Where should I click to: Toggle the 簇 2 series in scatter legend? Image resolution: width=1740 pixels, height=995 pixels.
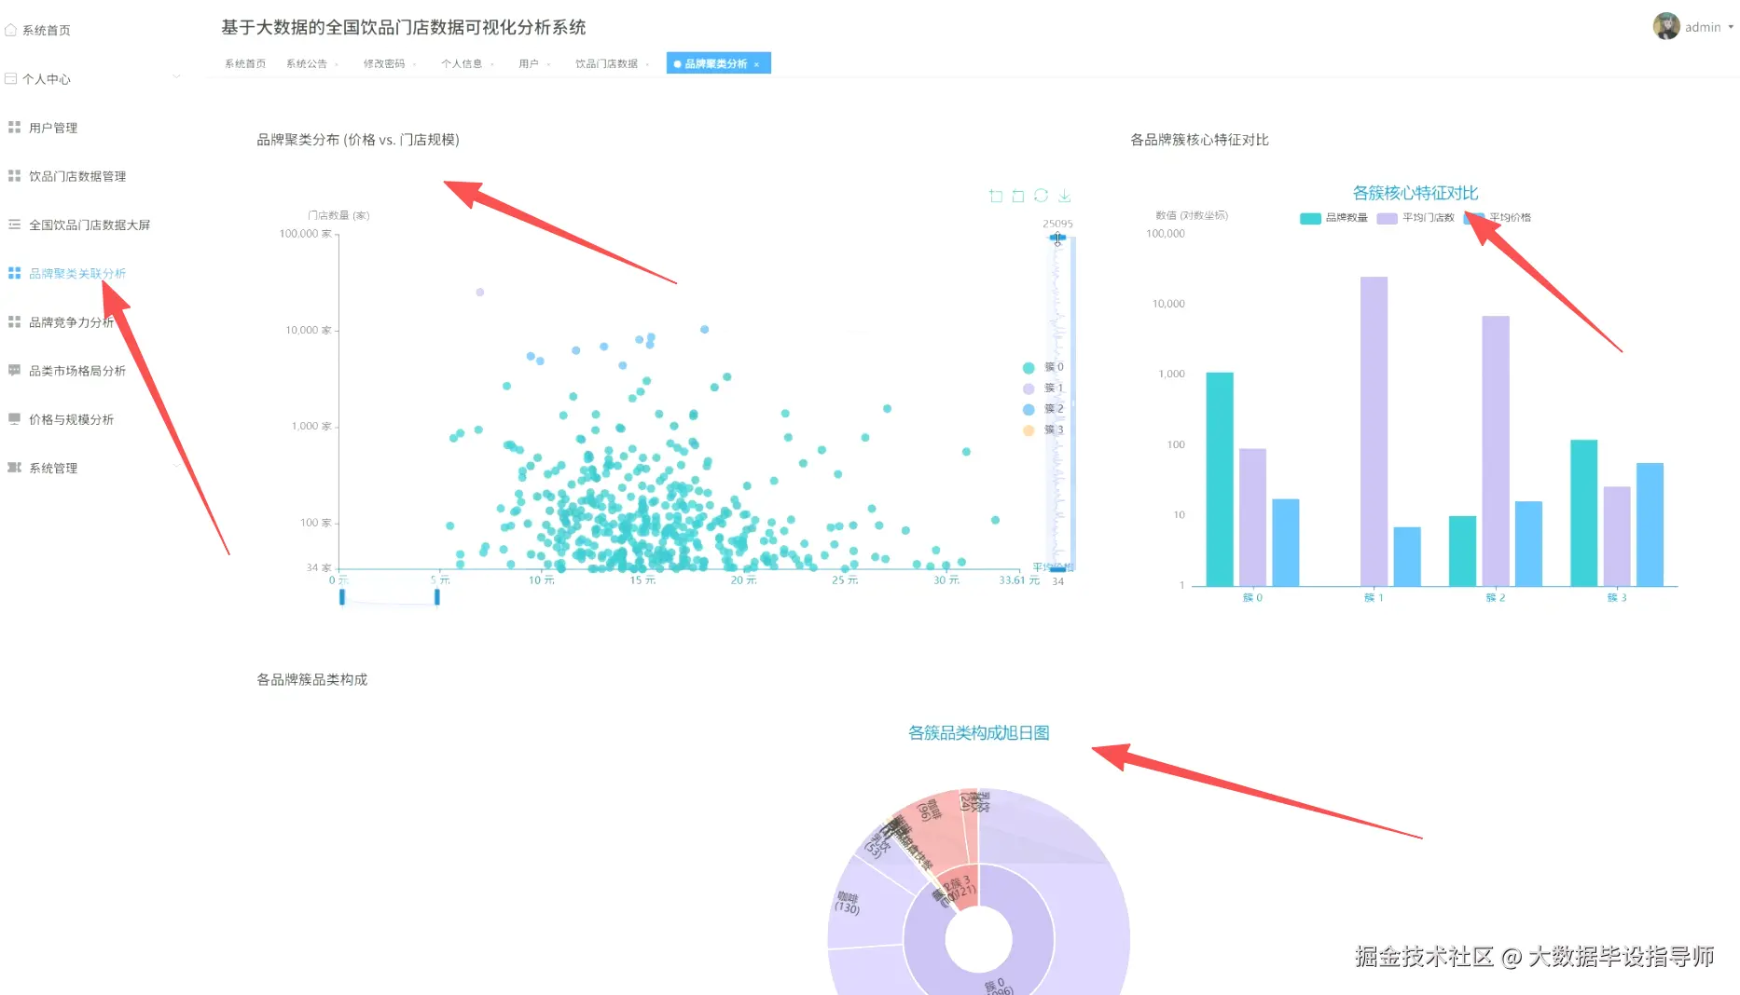click(1043, 409)
